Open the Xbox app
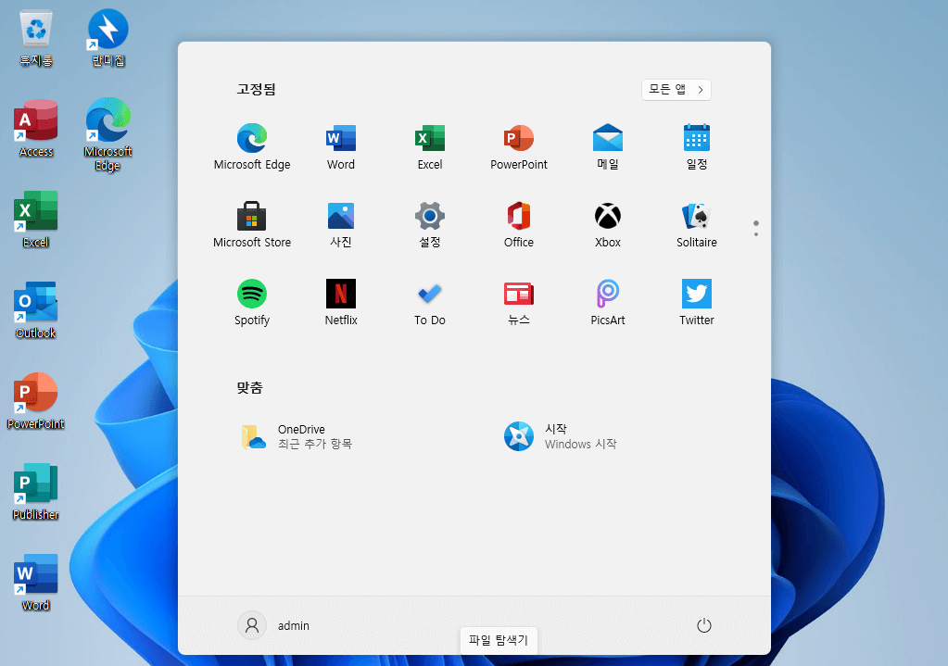 [x=607, y=225]
